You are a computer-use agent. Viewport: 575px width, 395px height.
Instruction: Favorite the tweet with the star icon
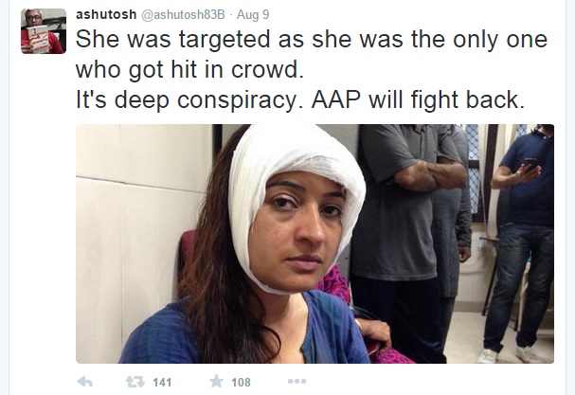(216, 382)
